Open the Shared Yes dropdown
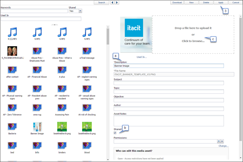 click(x=75, y=11)
